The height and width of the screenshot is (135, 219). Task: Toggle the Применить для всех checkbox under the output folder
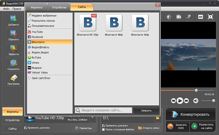click(103, 126)
